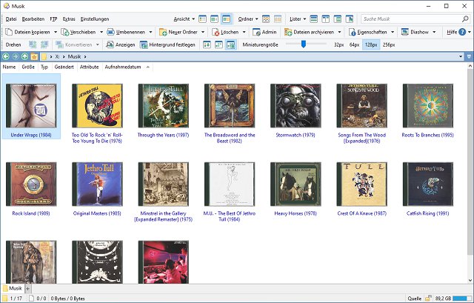The image size is (474, 303).
Task: Open the Lister dropdown
Action: (x=298, y=19)
